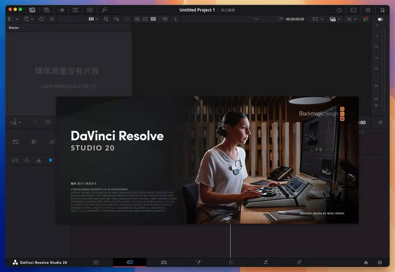Screen dimensions: 395x272
Task: Mute audio with the speaker icon
Action: click(380, 19)
